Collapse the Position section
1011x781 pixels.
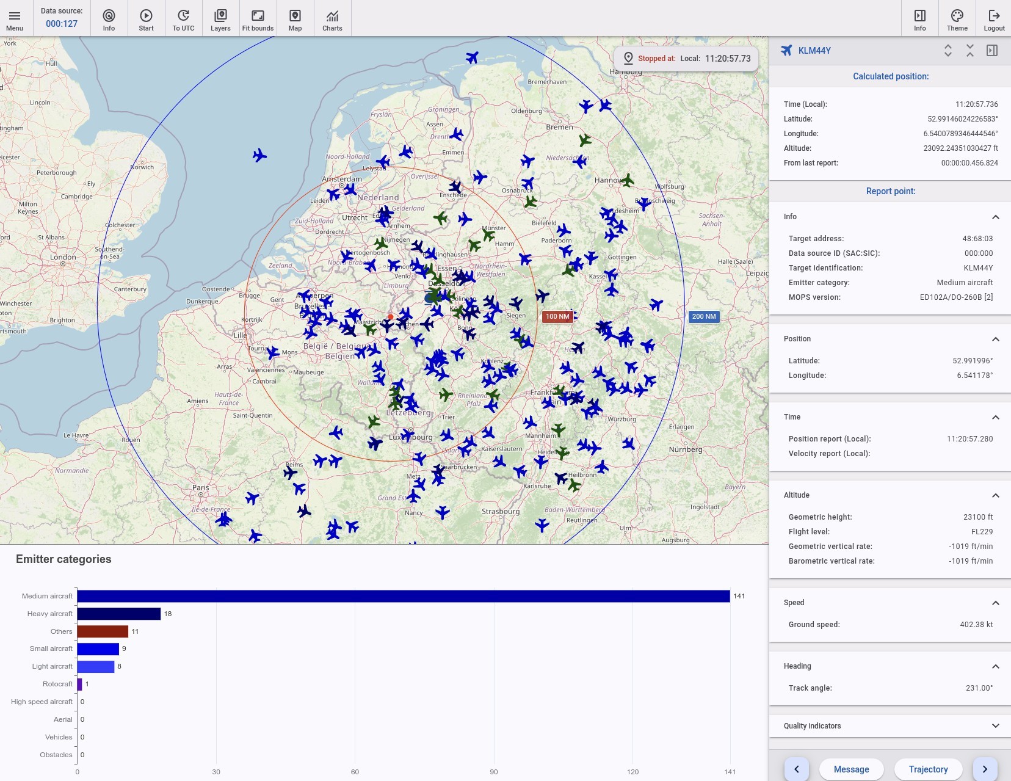click(x=995, y=339)
